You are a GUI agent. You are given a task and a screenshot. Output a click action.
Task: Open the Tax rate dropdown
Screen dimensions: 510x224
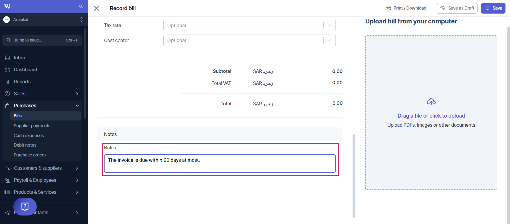pos(249,26)
